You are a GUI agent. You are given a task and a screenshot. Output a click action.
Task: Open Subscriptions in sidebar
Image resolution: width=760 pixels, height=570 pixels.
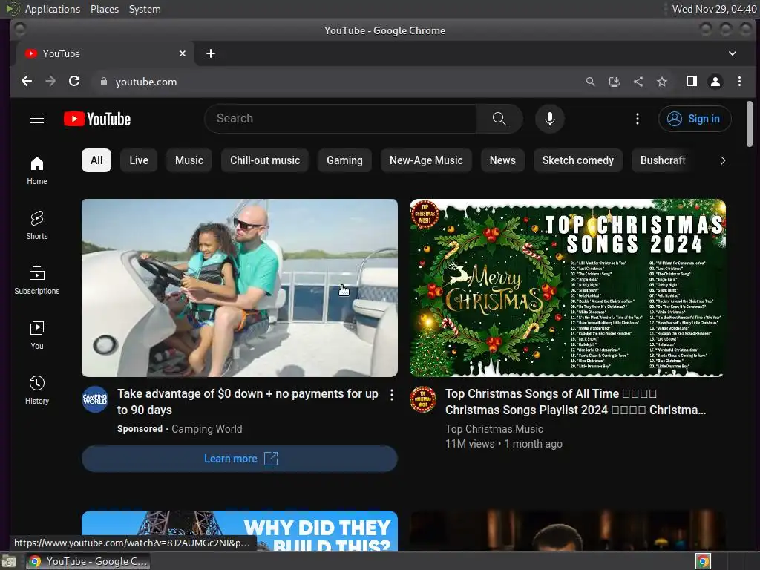(x=37, y=281)
